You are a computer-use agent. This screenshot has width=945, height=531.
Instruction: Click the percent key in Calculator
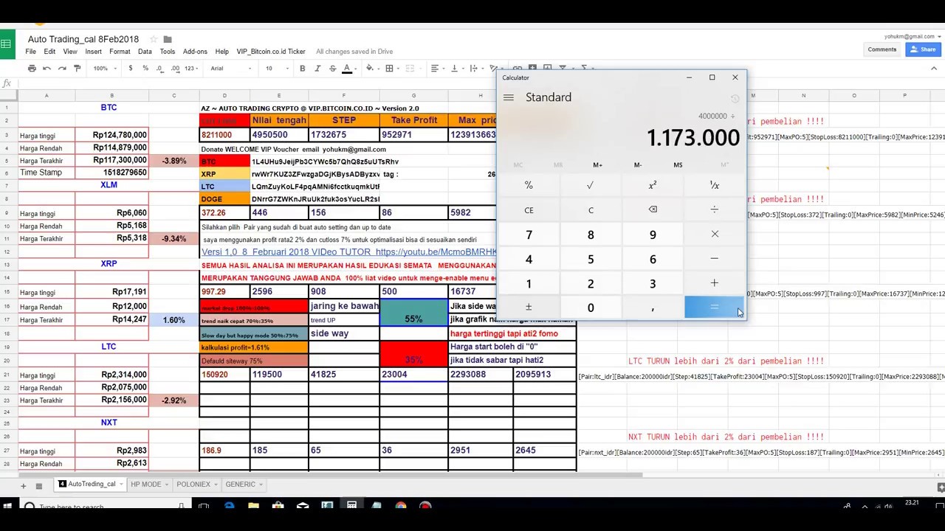(529, 185)
